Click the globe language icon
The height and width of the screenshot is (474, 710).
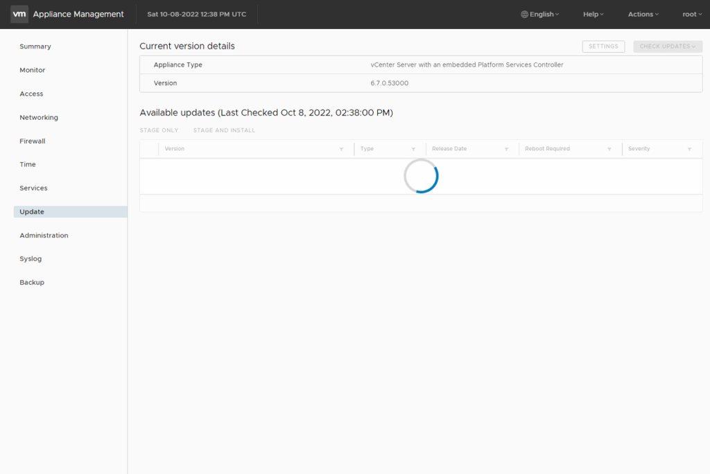[x=524, y=15]
